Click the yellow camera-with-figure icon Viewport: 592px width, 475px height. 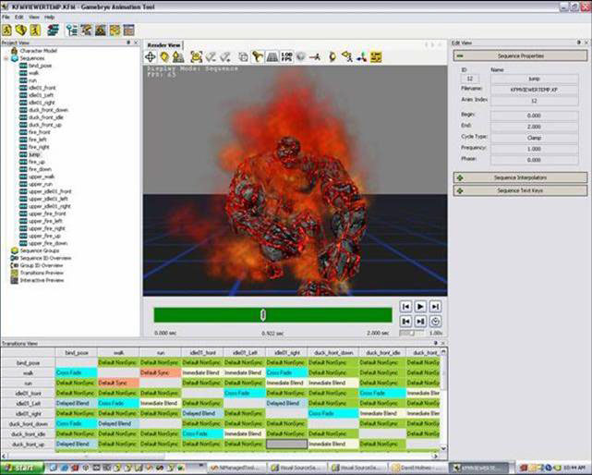[347, 57]
